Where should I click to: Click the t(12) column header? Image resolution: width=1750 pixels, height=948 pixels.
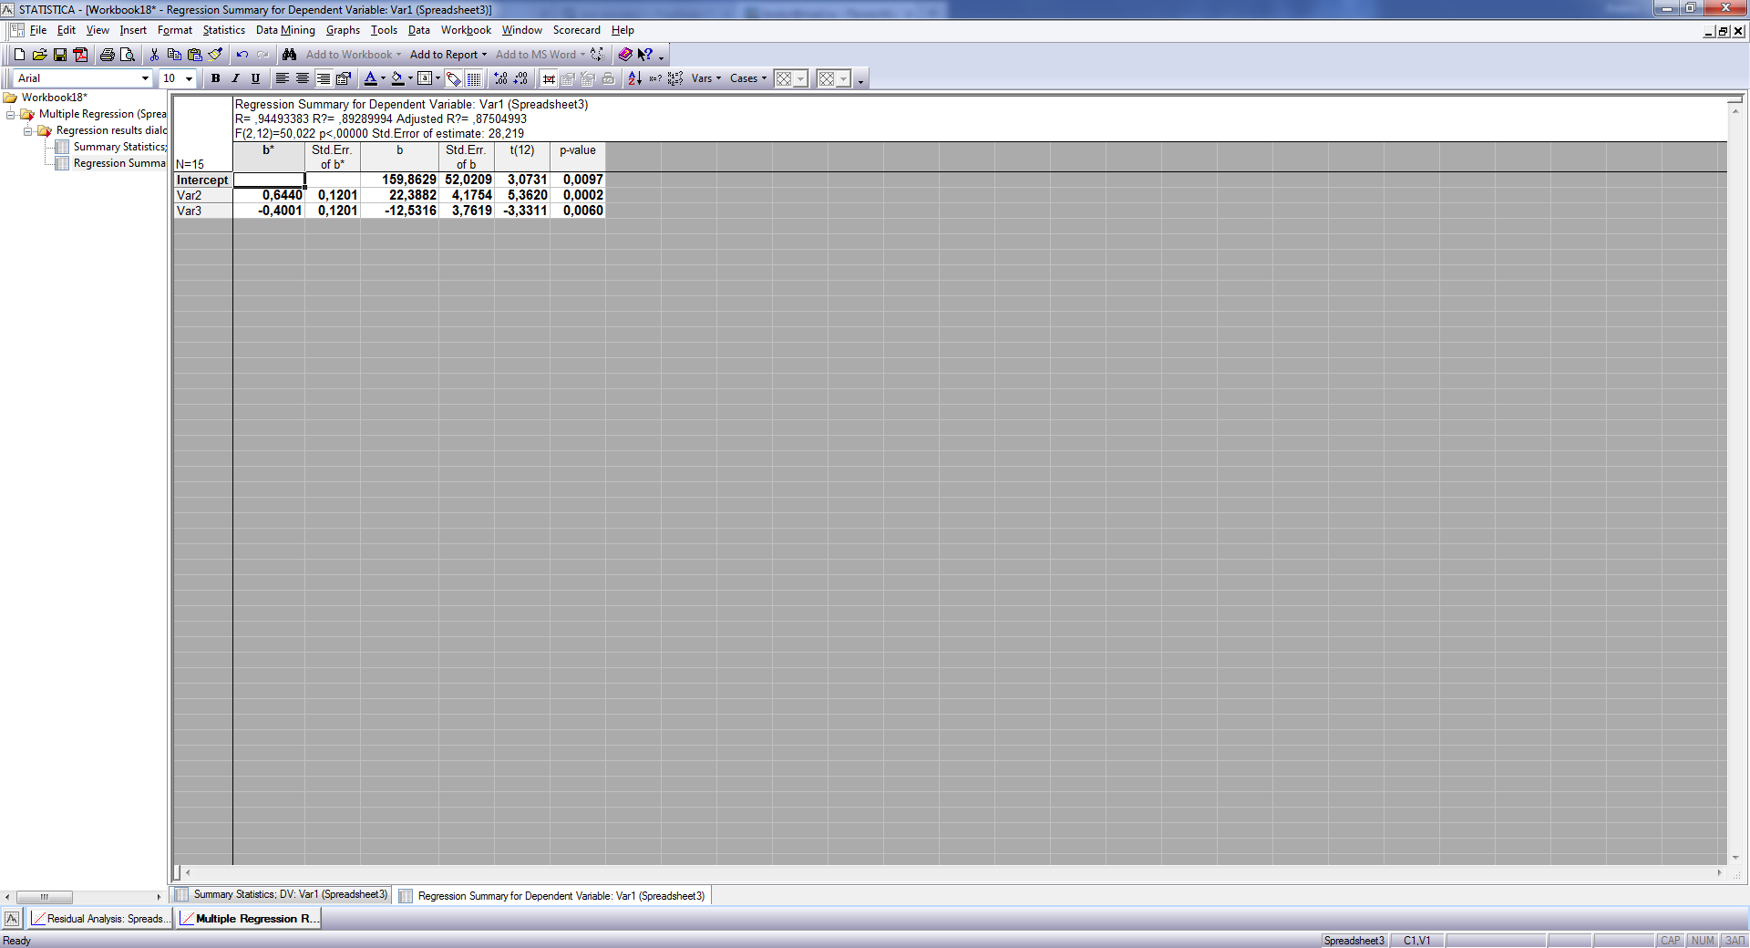[x=522, y=157]
